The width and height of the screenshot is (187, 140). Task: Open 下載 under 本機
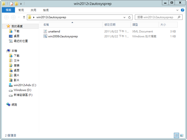point(17,56)
